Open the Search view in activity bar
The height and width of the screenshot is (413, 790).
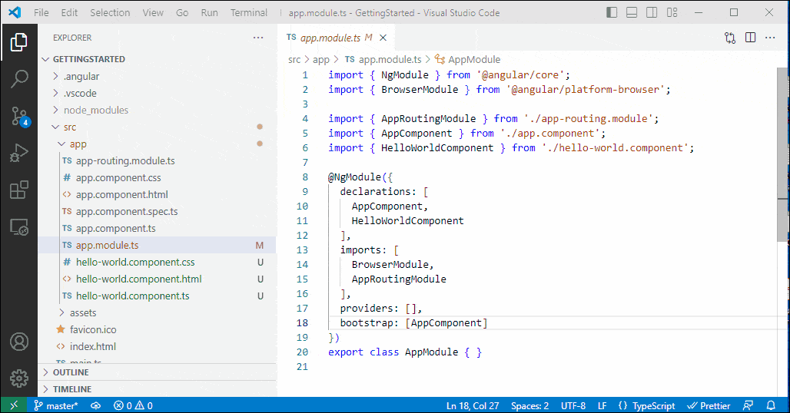(x=19, y=78)
